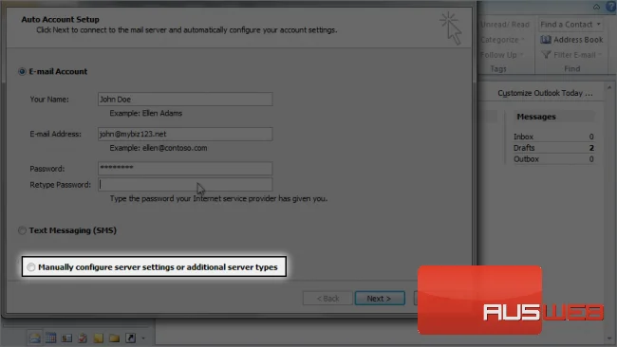The image size is (617, 347).
Task: Click Customize Outlook Today link
Action: 545,93
